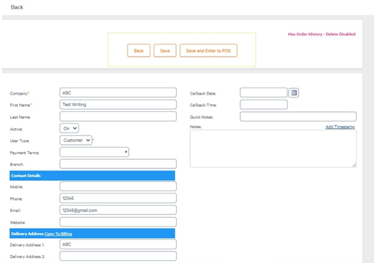This screenshot has height=263, width=374.
Task: Click the Add Timestamp link
Action: point(340,127)
